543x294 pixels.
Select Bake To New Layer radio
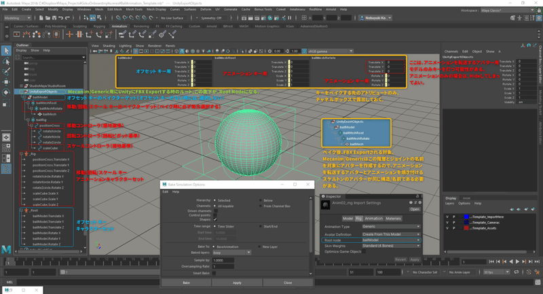pos(259,247)
